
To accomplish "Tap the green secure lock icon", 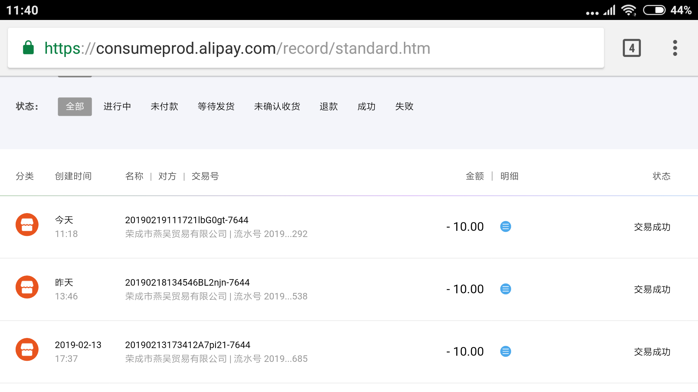I will (x=28, y=48).
